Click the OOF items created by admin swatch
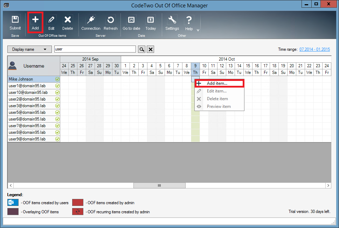Viewport: 339px width, 228px height. click(78, 202)
